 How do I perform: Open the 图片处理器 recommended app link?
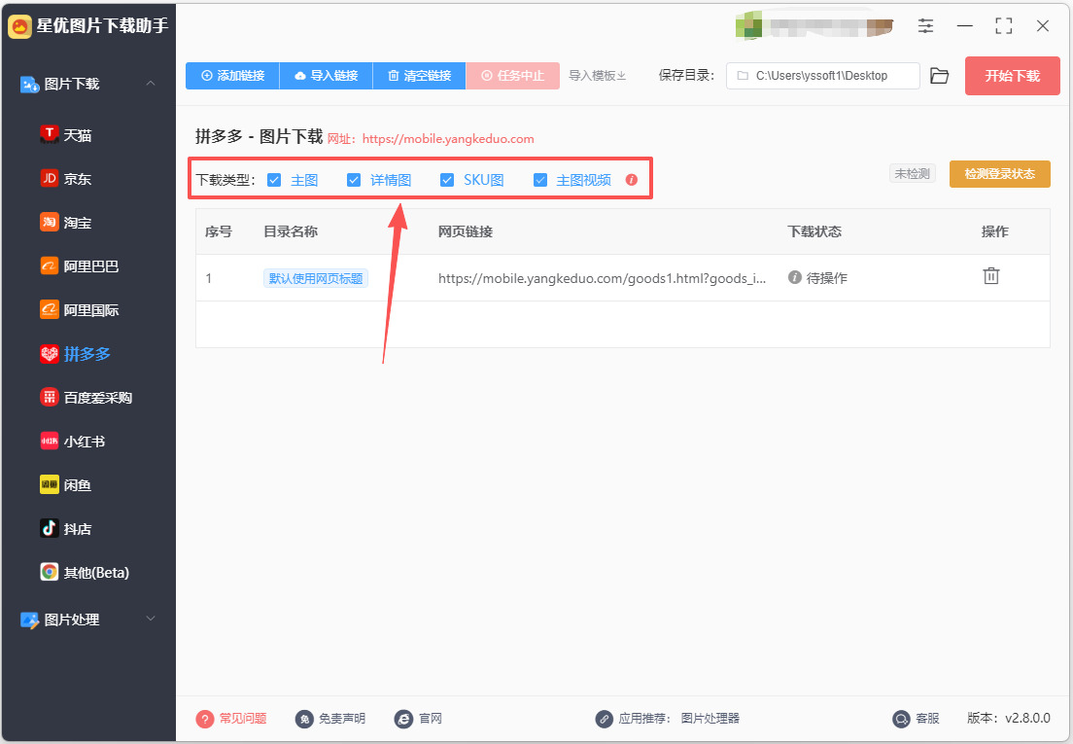710,719
